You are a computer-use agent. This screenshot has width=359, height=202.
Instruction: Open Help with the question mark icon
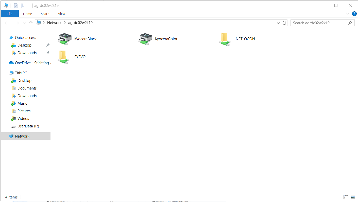(354, 14)
